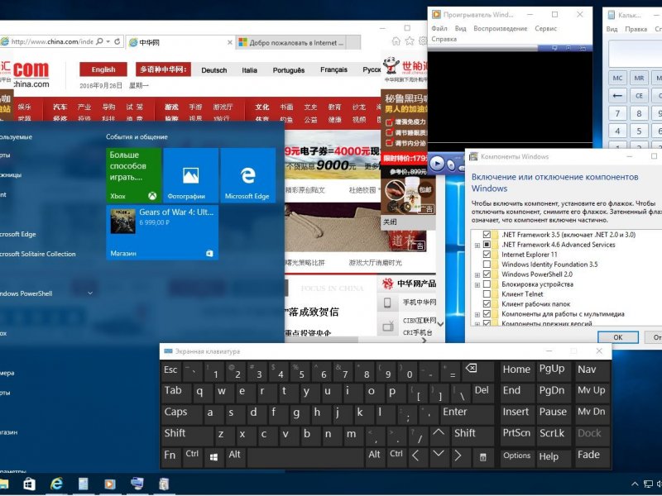Open the Магазин Gears of War tile
Image resolution: width=662 pixels, height=496 pixels.
tap(162, 232)
